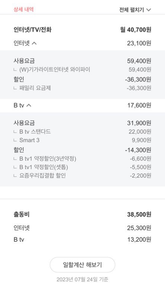Select the B tv 스탠다드 item
Viewport: 165px width, 288px height.
pos(82,131)
